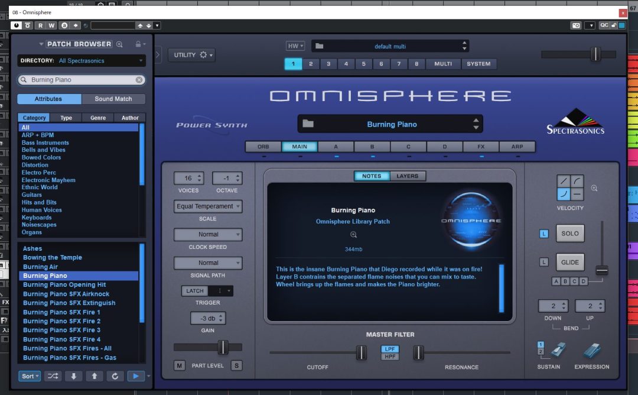This screenshot has width=638, height=395.
Task: Click the browser lock icon
Action: coord(138,44)
